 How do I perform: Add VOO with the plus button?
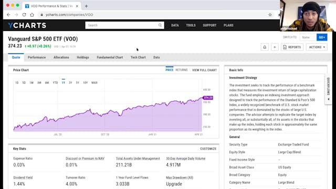coord(275,47)
